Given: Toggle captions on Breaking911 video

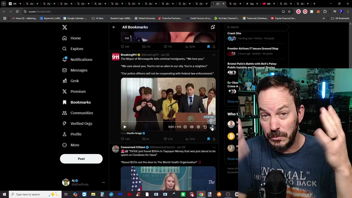Looking at the screenshot, I should pyautogui.click(x=185, y=127).
